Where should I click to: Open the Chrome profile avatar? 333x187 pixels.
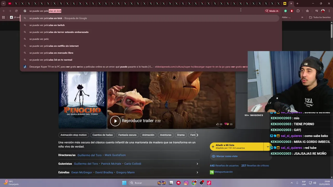click(x=323, y=11)
